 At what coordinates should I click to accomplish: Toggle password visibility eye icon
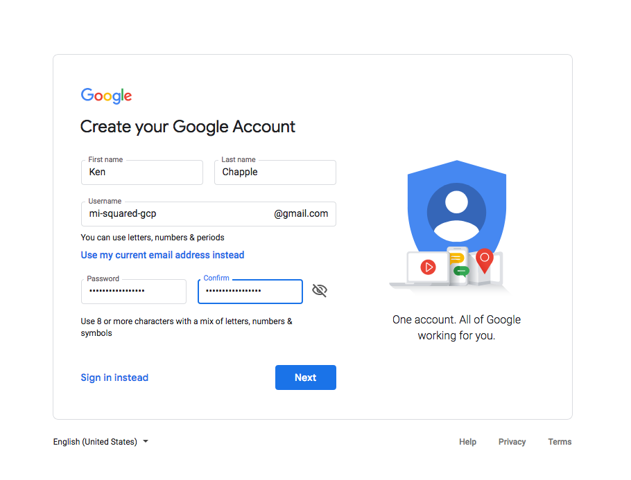coord(320,290)
